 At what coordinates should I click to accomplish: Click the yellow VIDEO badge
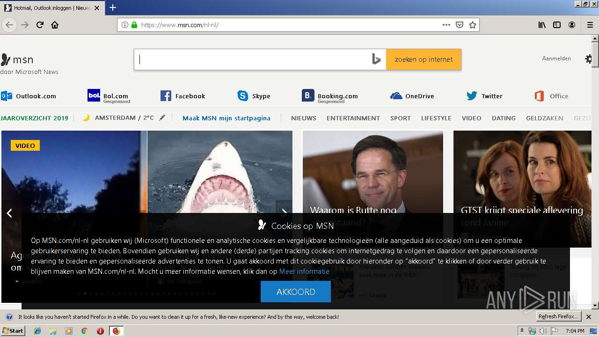[x=25, y=146]
